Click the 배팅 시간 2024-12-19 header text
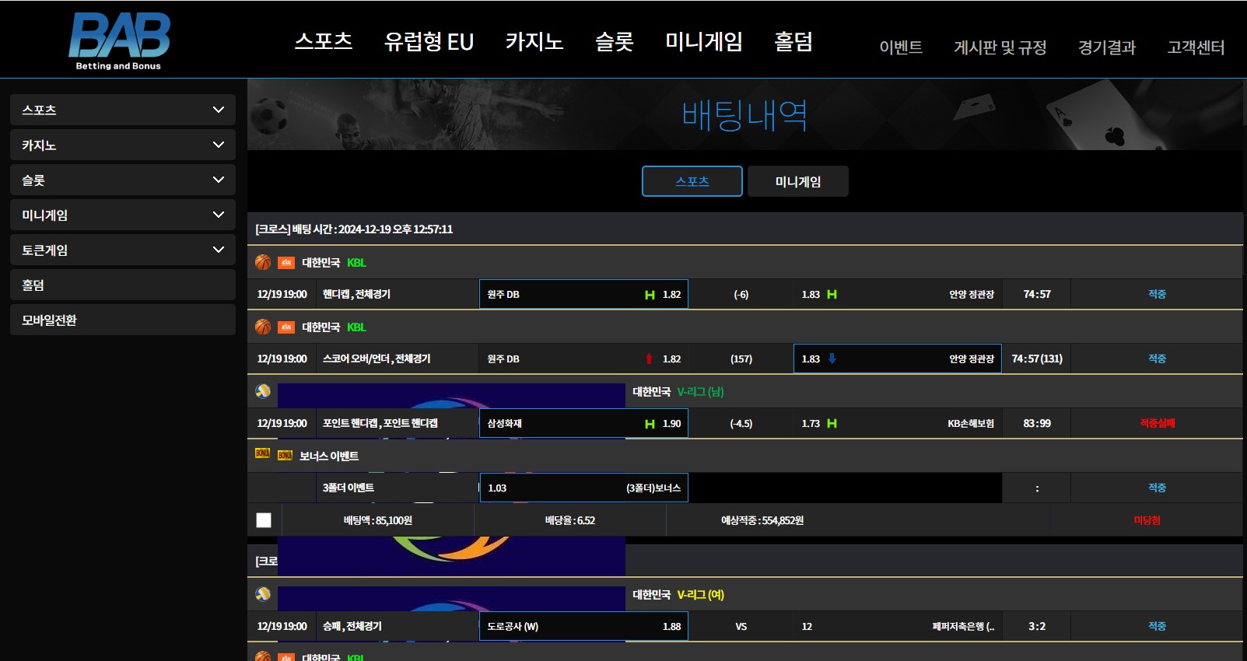The width and height of the screenshot is (1247, 661). click(x=354, y=229)
